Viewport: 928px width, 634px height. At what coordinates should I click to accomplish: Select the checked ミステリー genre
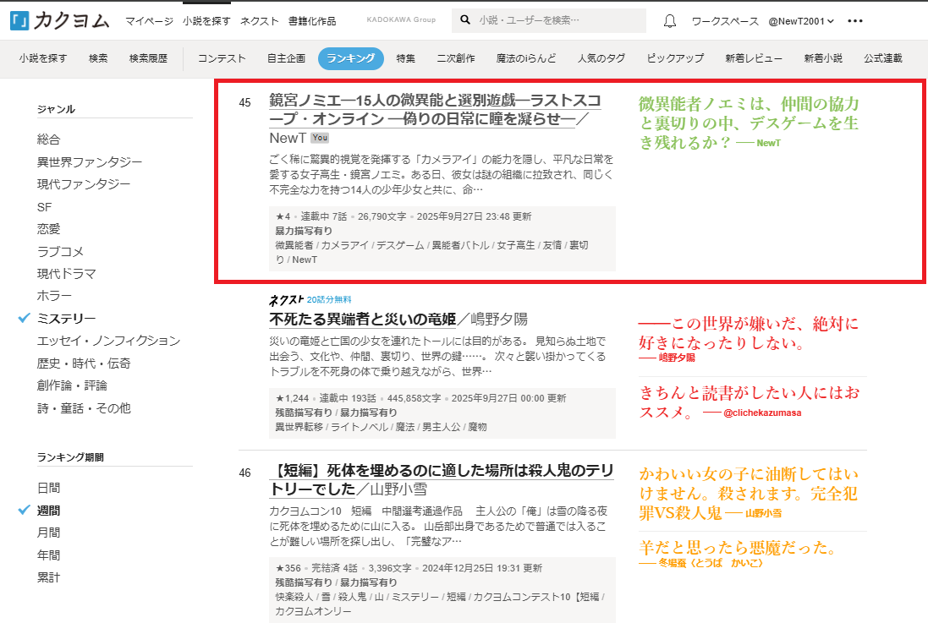(x=66, y=319)
